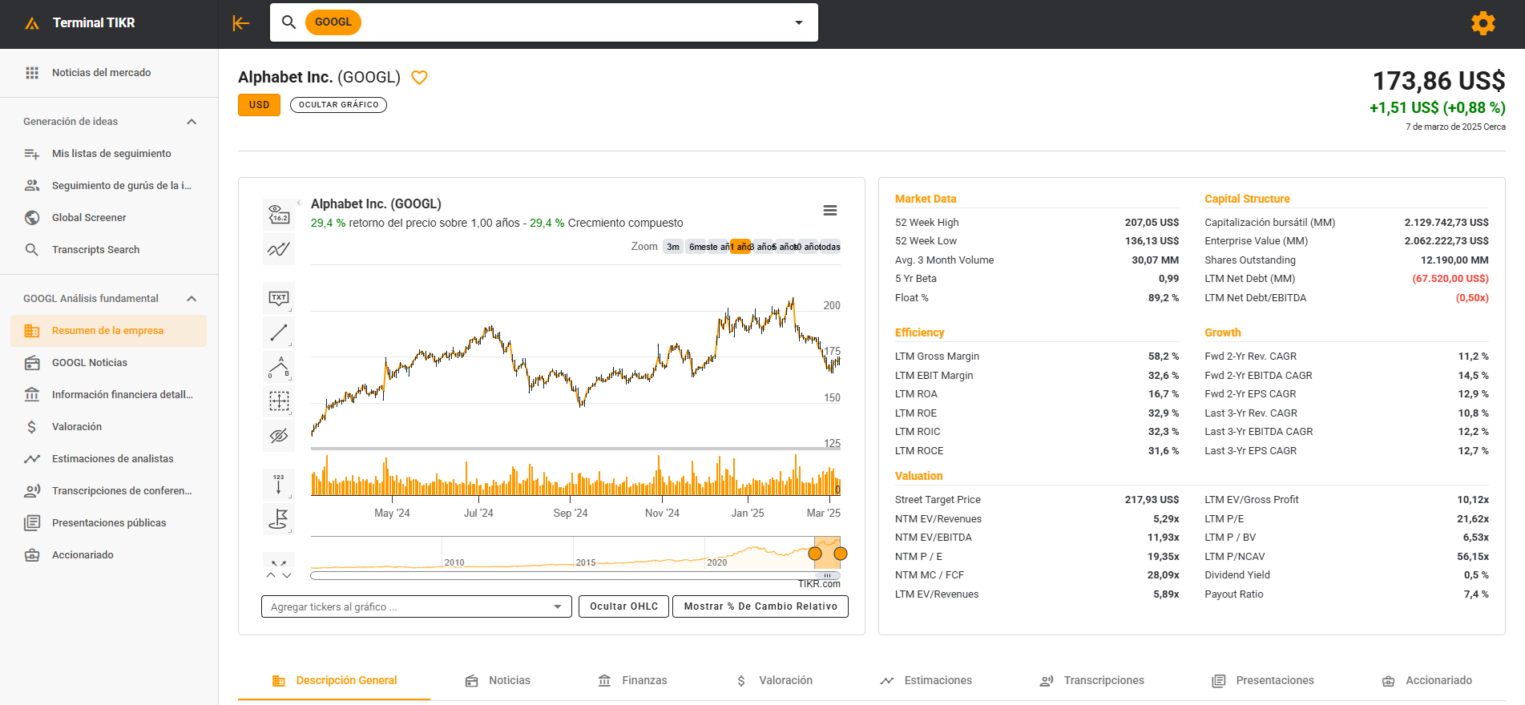Choose the line segment drawing tool
The width and height of the screenshot is (1525, 705).
point(278,332)
